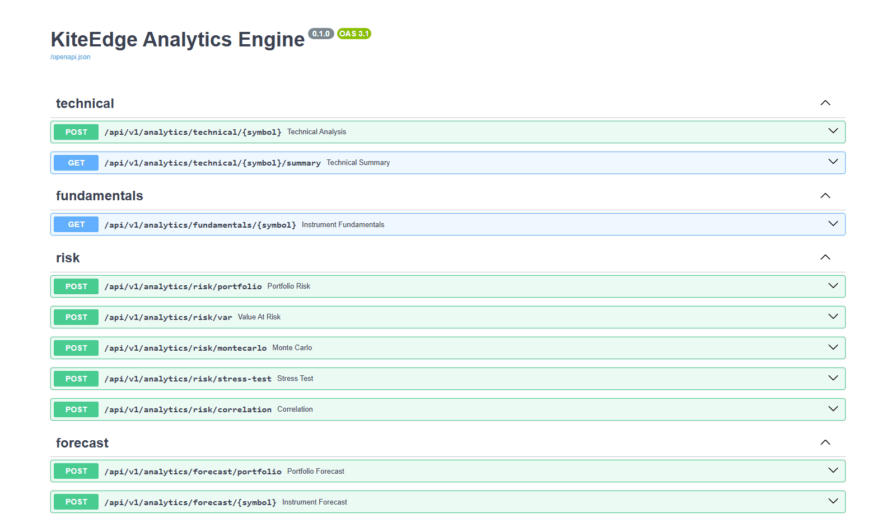The image size is (896, 523).
Task: Click the 'Portfolio Risk' description text
Action: (289, 286)
